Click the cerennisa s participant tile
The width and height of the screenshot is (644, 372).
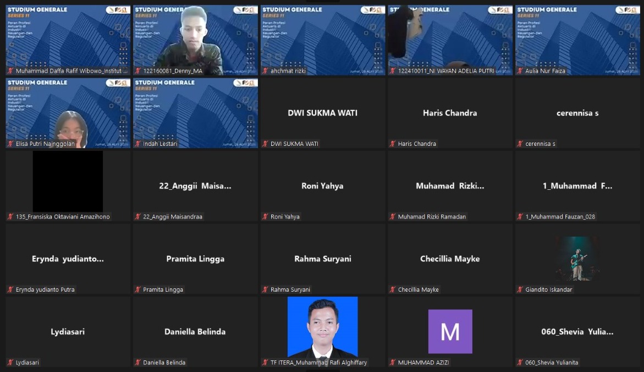click(577, 113)
